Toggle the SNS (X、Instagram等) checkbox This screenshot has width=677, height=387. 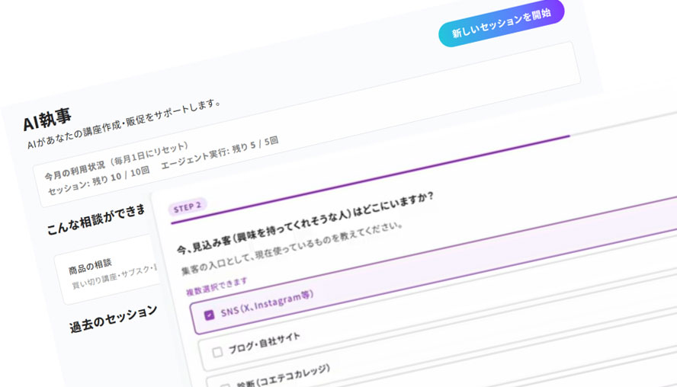click(x=209, y=315)
